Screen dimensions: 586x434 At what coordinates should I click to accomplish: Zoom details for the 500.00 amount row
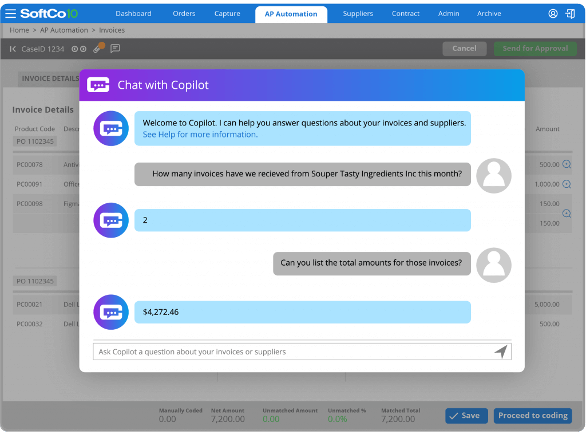pyautogui.click(x=567, y=164)
